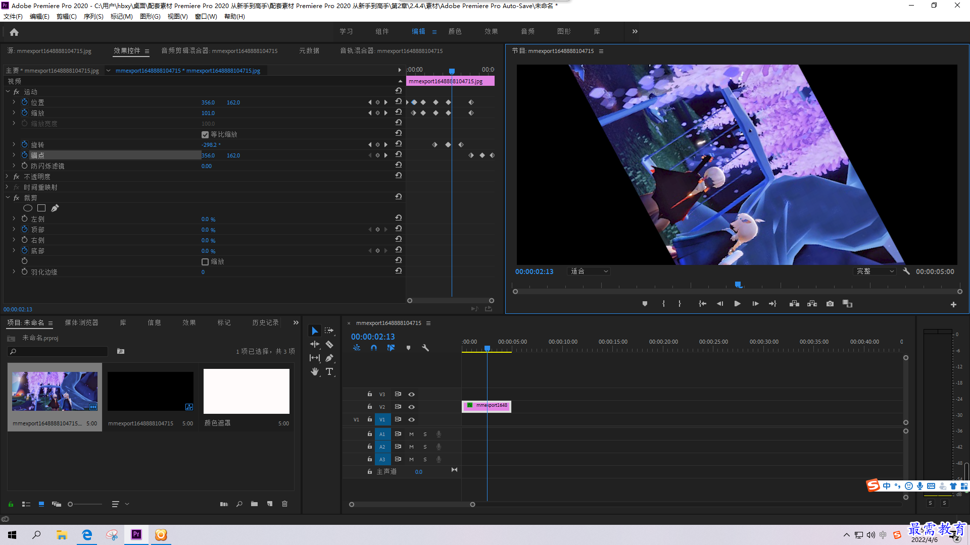Toggle uniform scale checkbox
Viewport: 970px width, 545px height.
[205, 134]
